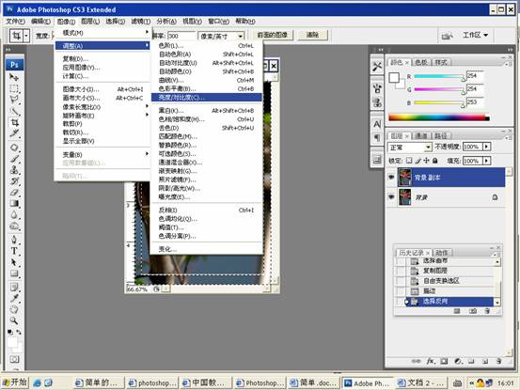Image resolution: width=520 pixels, height=390 pixels.
Task: Click the resolution field showing 300
Action: click(x=181, y=36)
